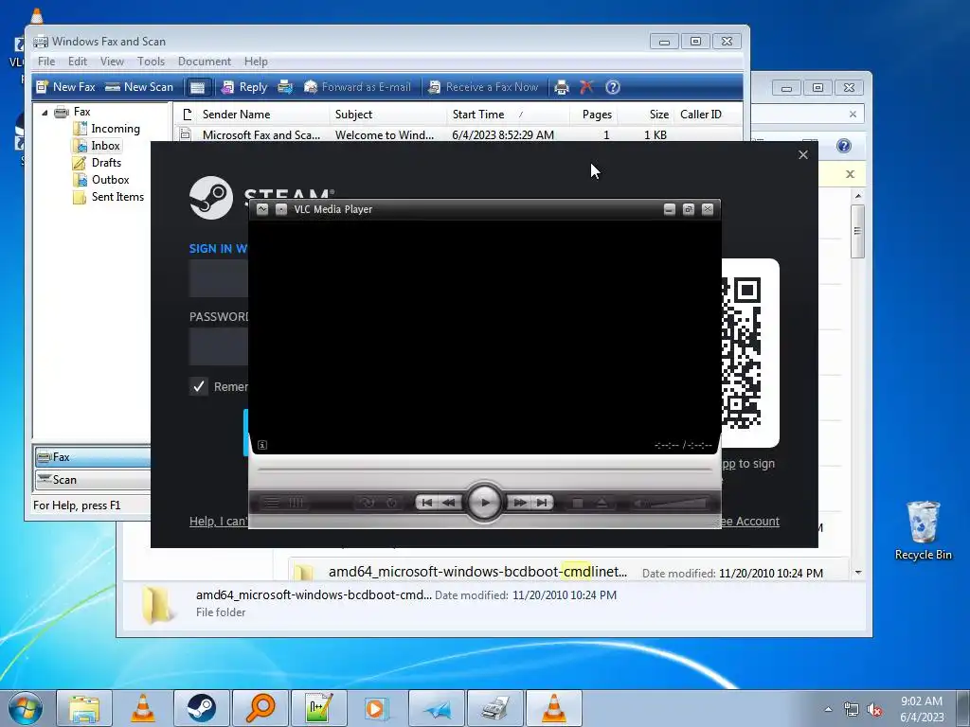Sort by Size column header

click(658, 115)
